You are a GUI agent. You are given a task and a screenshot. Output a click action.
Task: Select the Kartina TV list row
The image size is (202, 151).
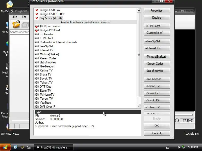click(x=85, y=70)
